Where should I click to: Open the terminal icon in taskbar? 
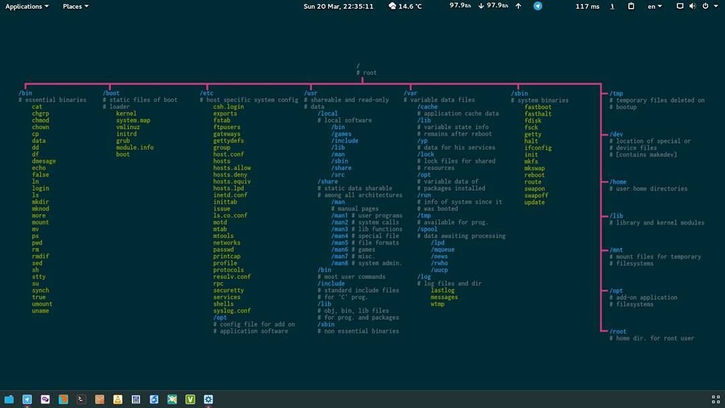(81, 399)
